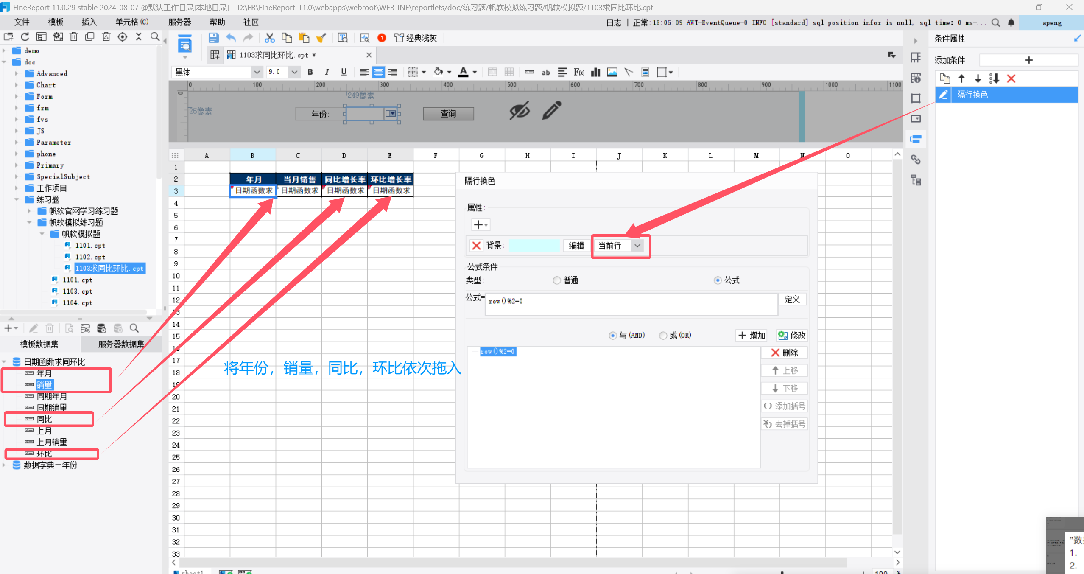Open the font name 黑体 dropdown
Screen dimensions: 1084x574
pyautogui.click(x=257, y=72)
